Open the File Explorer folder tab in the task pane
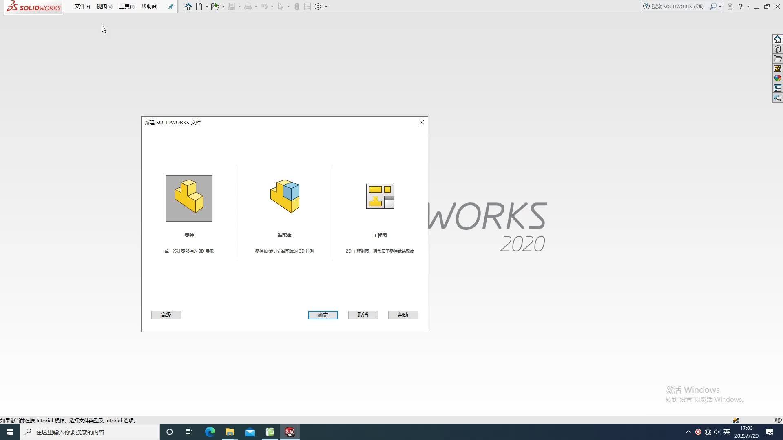The width and height of the screenshot is (783, 440). [778, 59]
